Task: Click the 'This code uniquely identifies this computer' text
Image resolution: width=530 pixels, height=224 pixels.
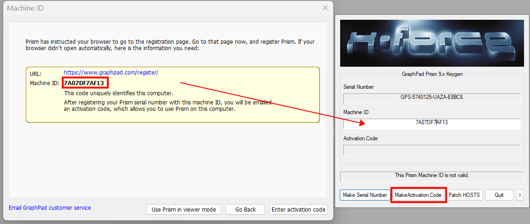Action: pos(119,93)
